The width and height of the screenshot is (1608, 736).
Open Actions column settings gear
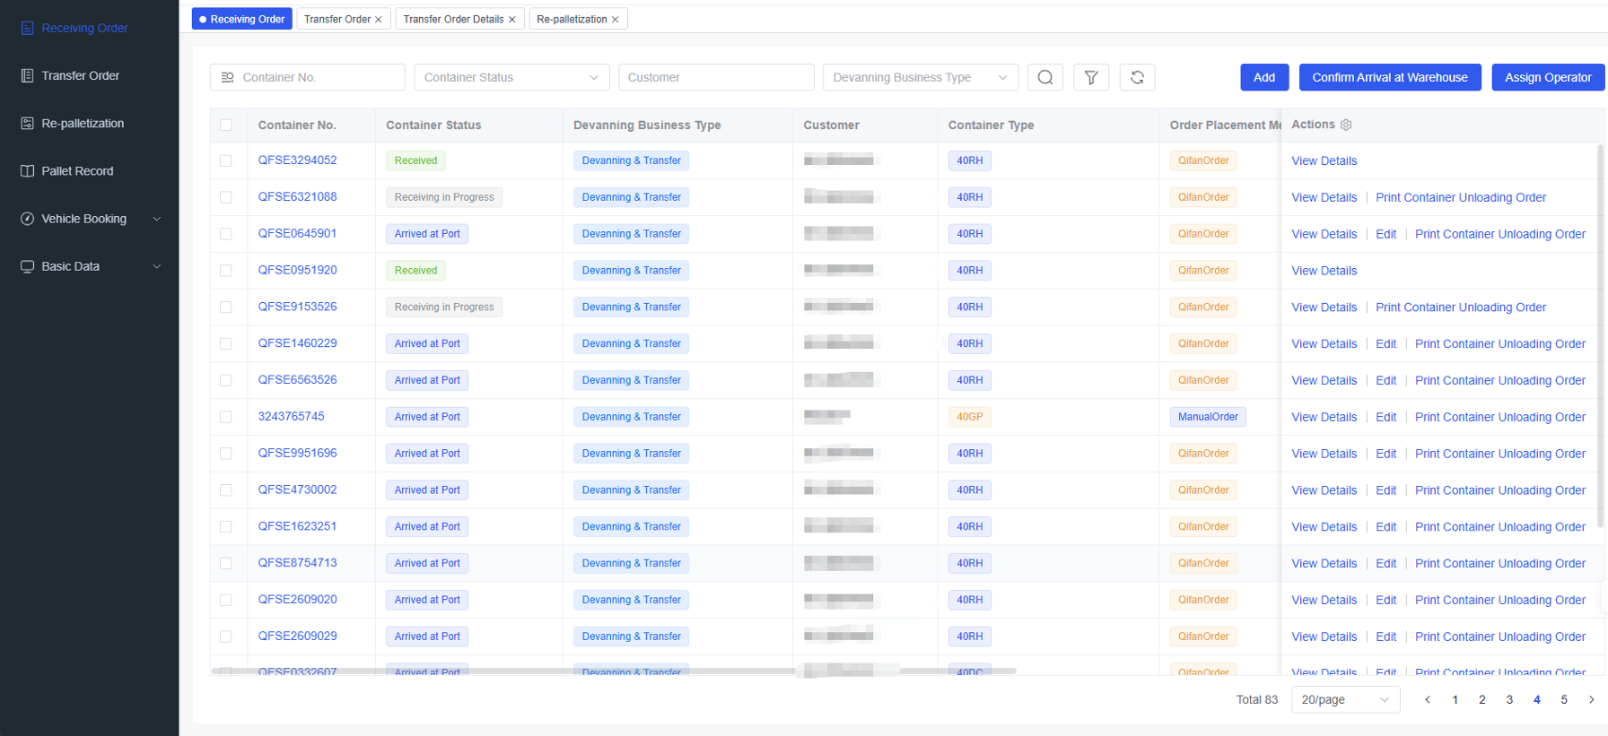[1346, 125]
